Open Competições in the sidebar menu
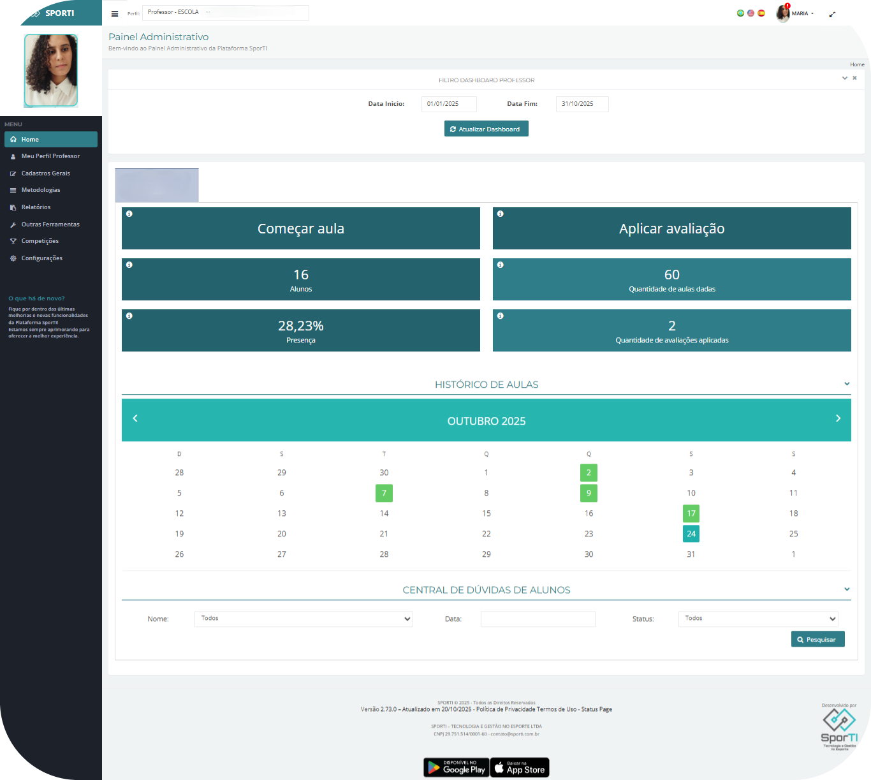Viewport: 871px width, 780px height. tap(40, 241)
